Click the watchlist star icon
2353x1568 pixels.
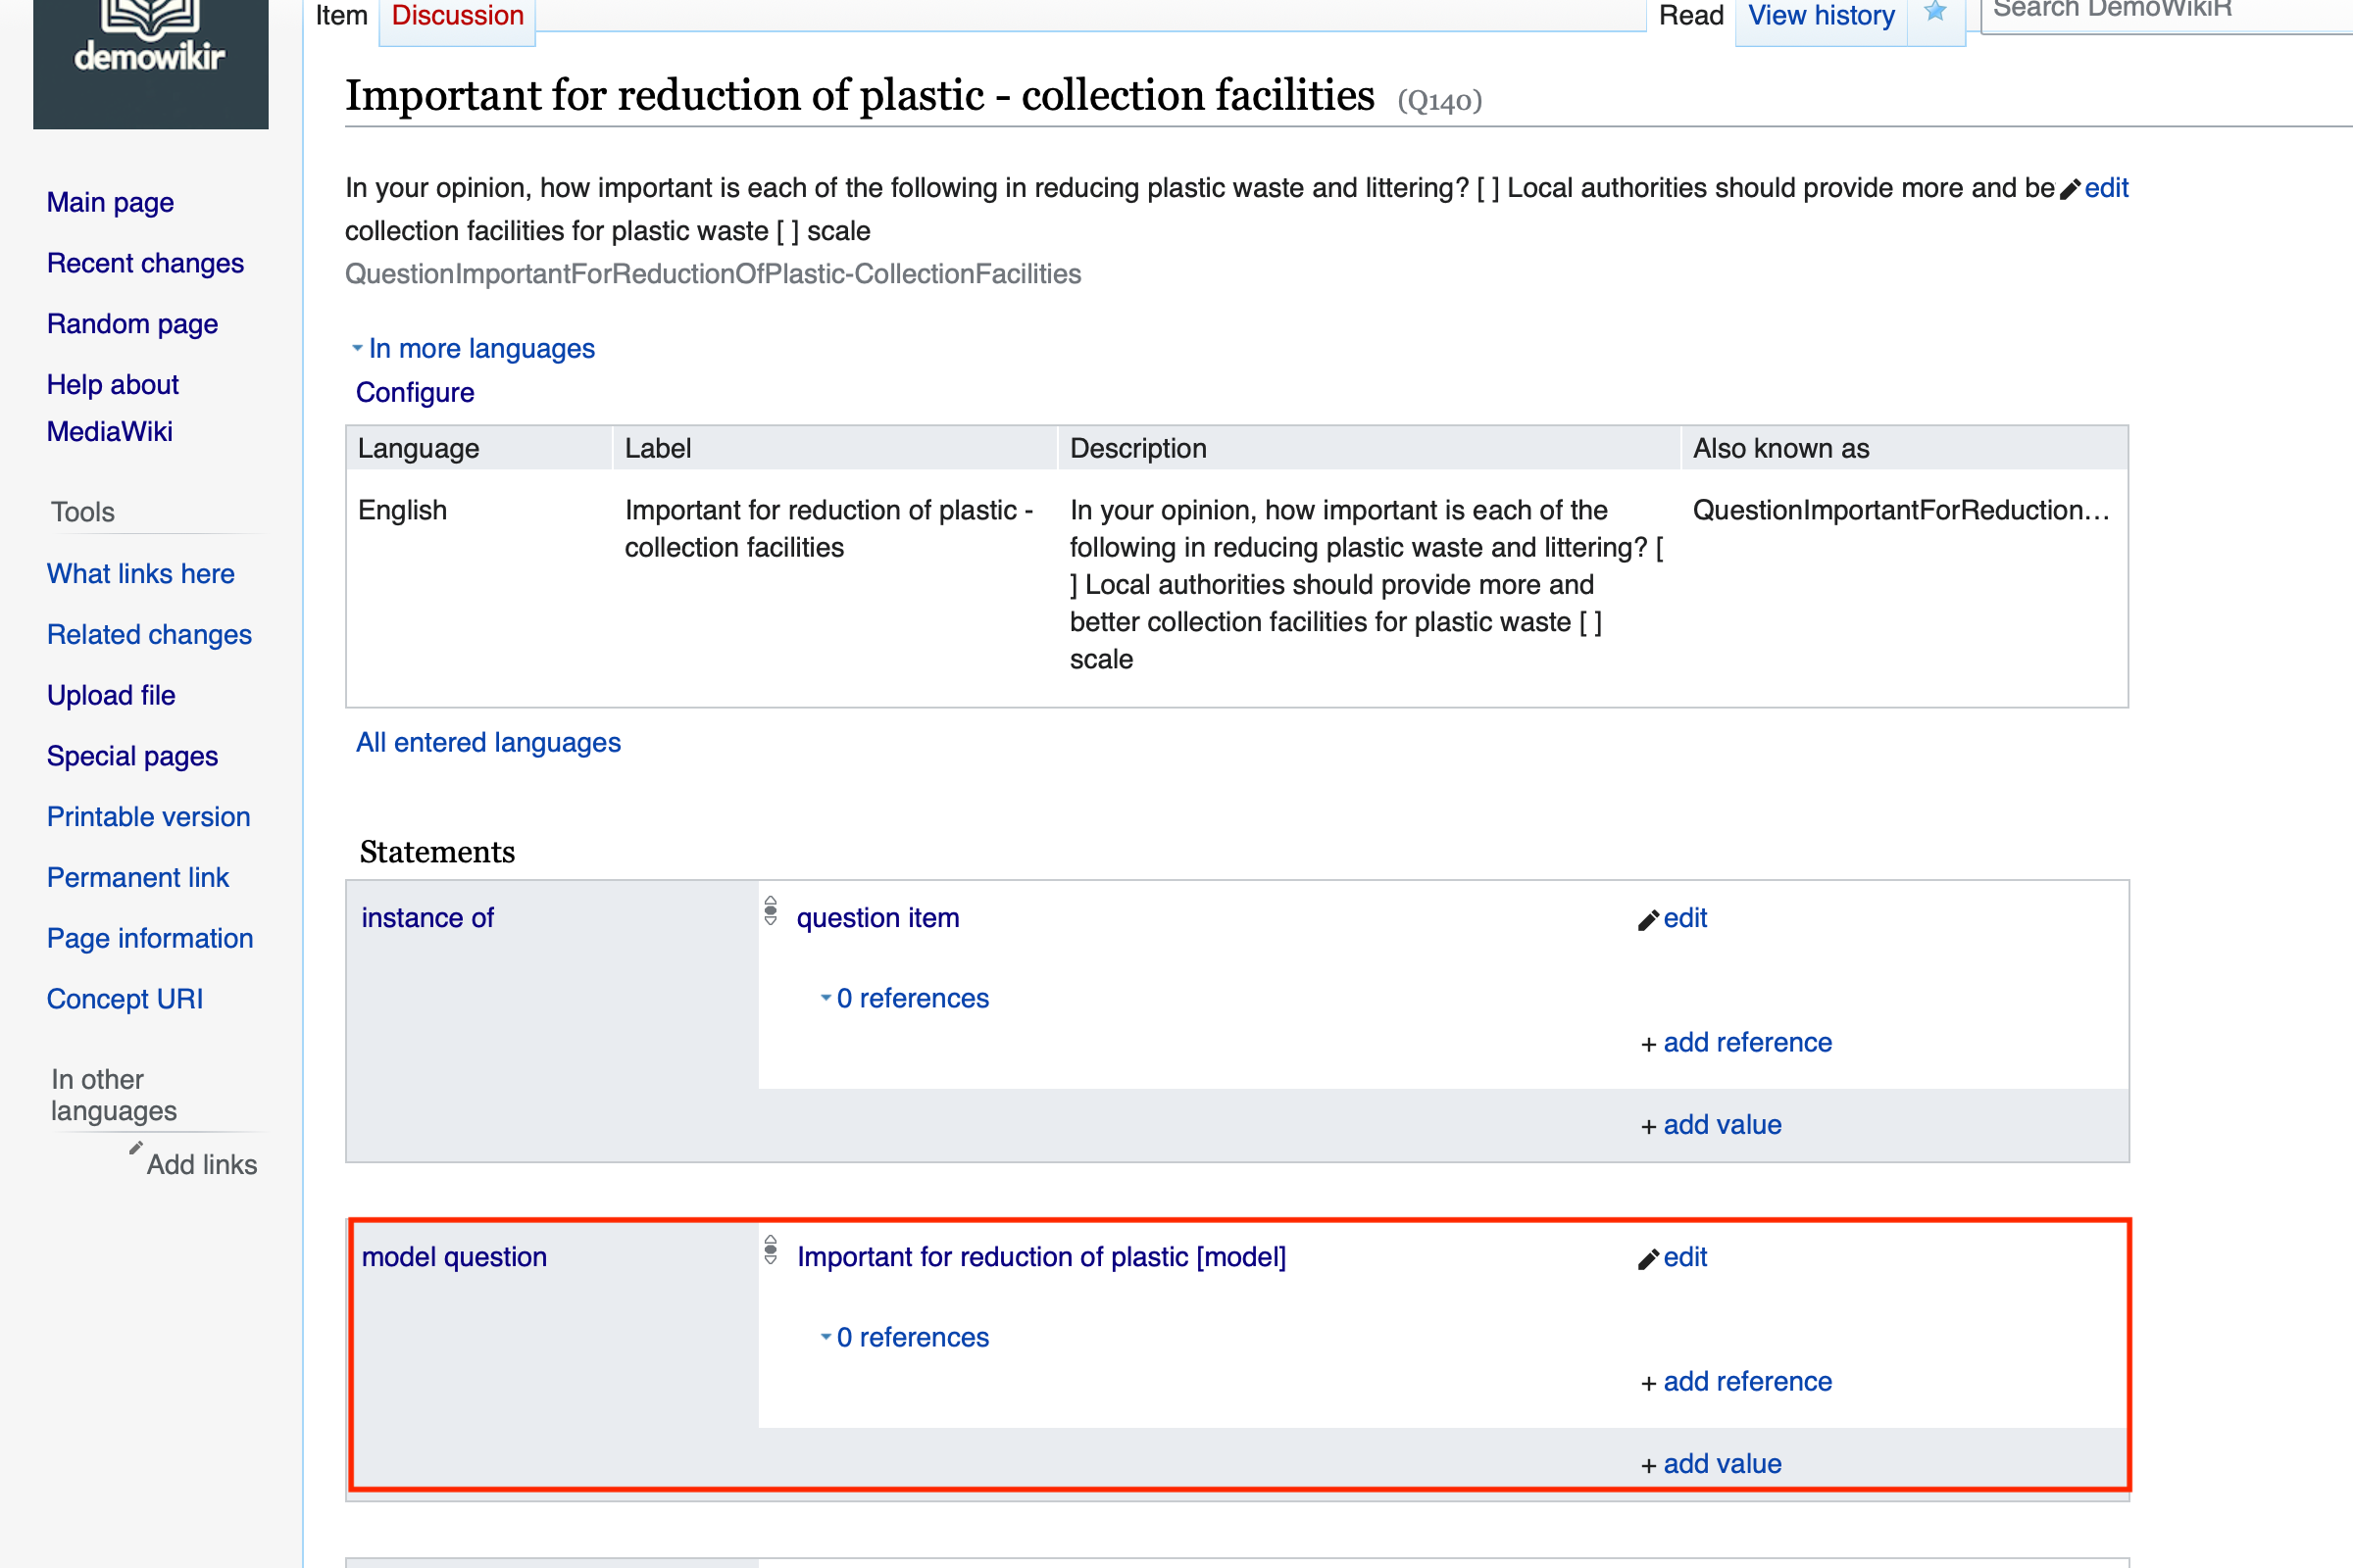coord(1934,14)
